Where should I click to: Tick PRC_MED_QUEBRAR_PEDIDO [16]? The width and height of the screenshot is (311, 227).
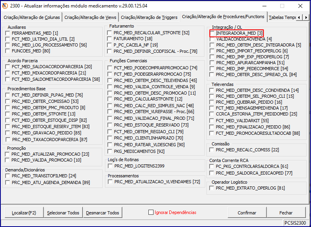point(212,102)
